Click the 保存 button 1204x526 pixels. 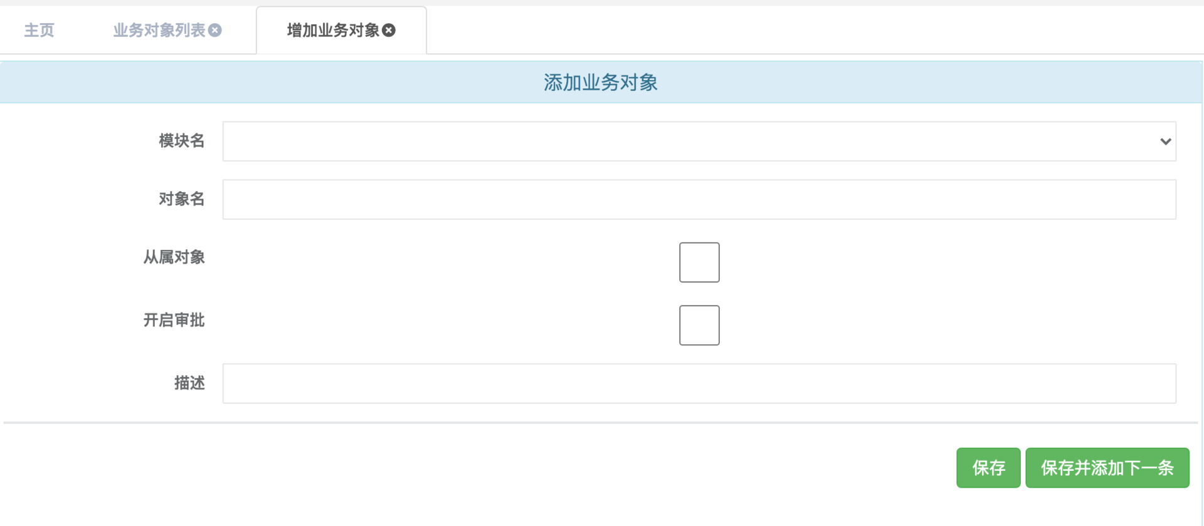988,468
